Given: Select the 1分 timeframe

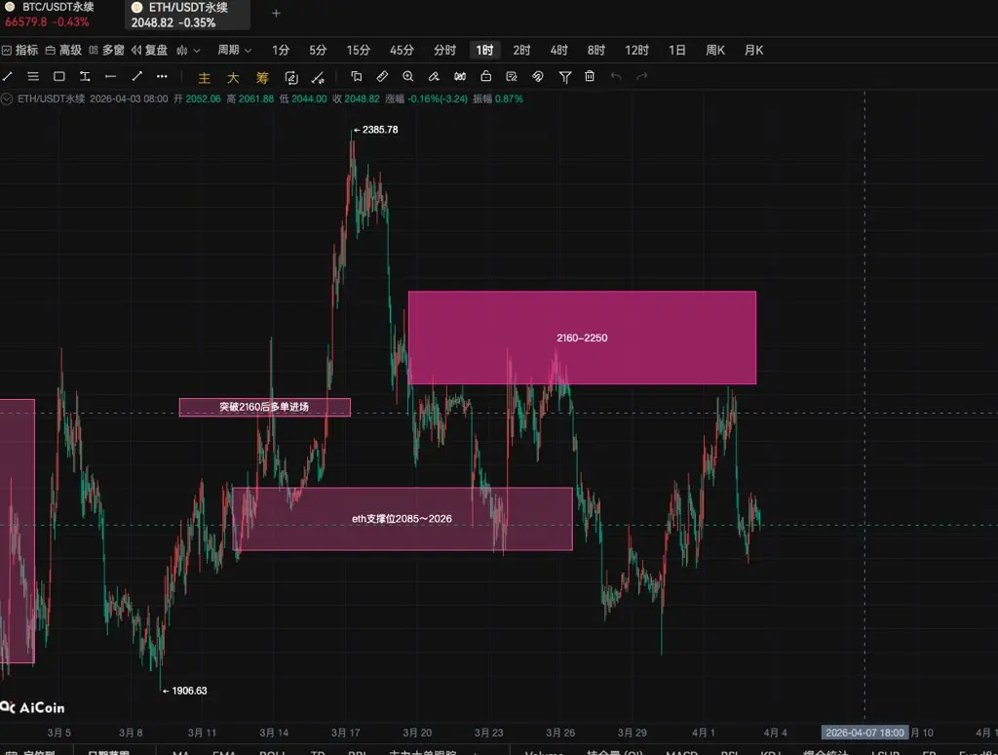Looking at the screenshot, I should pos(281,50).
